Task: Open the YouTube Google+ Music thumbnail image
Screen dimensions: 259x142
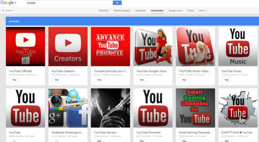Action: coord(153,46)
